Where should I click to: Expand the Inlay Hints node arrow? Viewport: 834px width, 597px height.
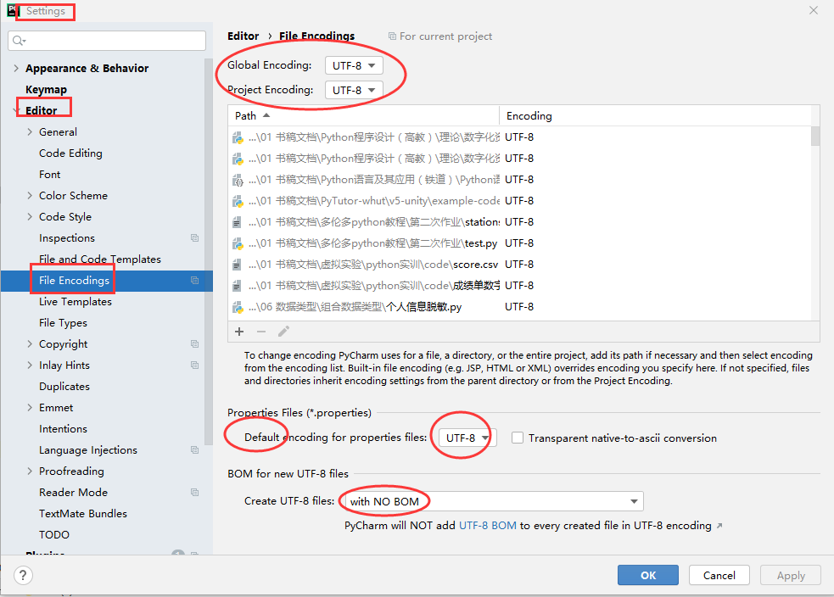tap(30, 365)
